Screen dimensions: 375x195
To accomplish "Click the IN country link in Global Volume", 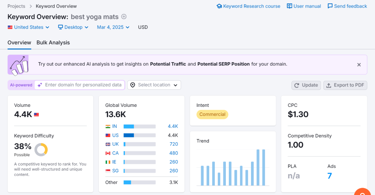I will click(115, 126).
